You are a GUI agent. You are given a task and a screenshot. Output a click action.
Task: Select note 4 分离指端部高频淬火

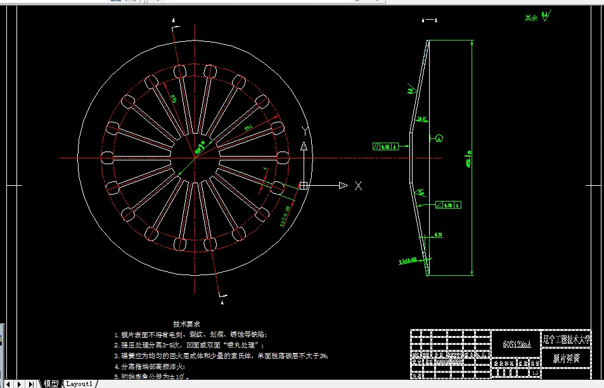point(150,366)
